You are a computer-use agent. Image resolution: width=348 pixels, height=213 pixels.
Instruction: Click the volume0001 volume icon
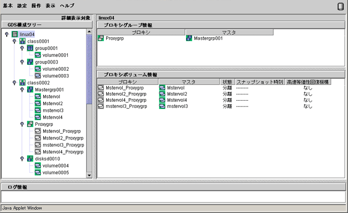click(38, 55)
